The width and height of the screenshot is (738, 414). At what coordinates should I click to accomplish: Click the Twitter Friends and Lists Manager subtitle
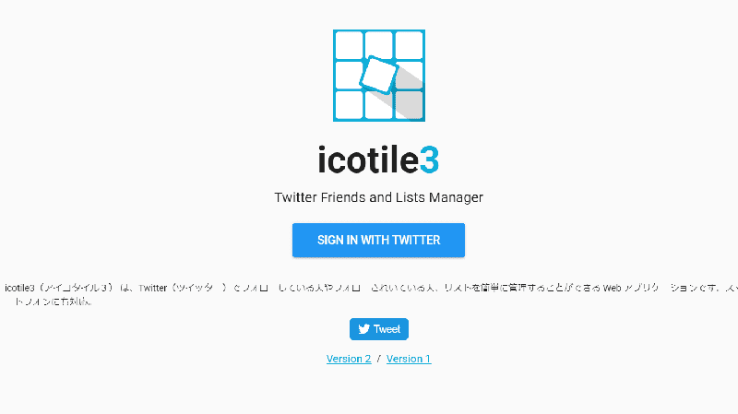(x=378, y=197)
